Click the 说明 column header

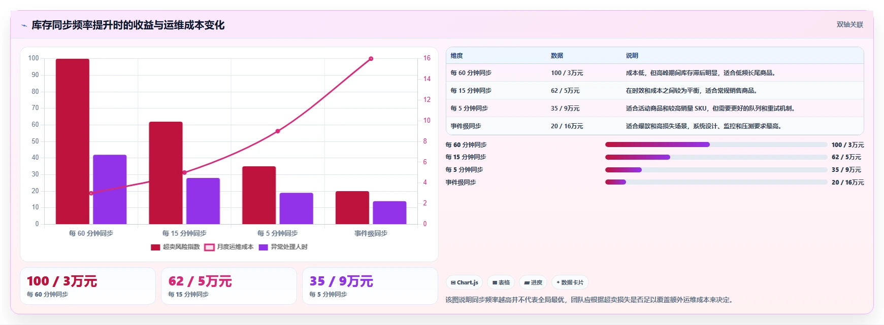point(632,56)
